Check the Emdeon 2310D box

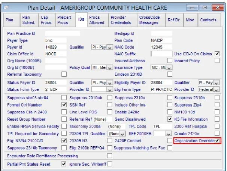tap(170, 74)
